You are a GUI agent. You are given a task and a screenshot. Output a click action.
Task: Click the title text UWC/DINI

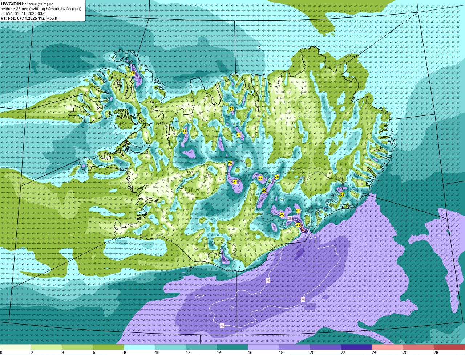(x=12, y=4)
